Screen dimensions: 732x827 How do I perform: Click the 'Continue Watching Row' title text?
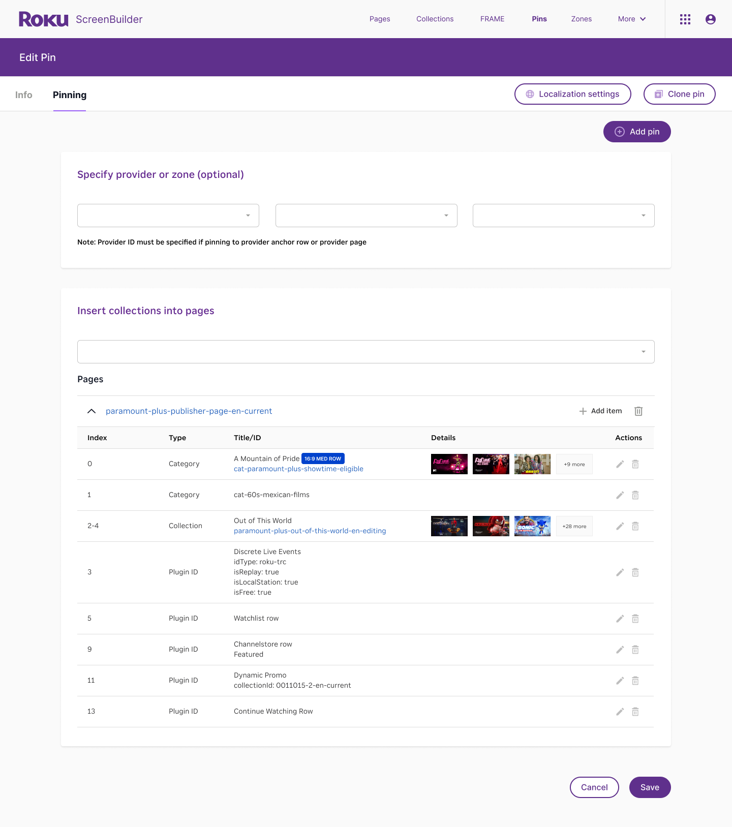[x=273, y=712]
